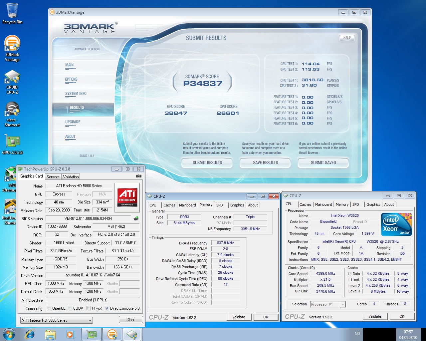Screen dimensions: 426x341
Task: Open ABOUT in the 3DMark sidebar
Action: pos(70,137)
